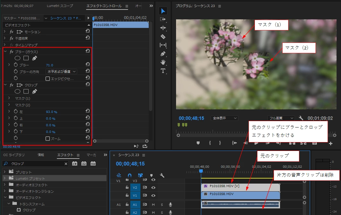This screenshot has width=341, height=215.
Task: Open timeline display settings wrench
Action: [162, 175]
